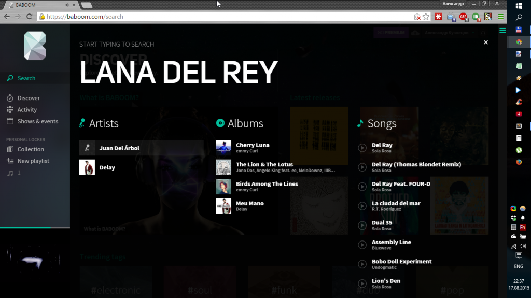Open artist Juan Del Árbol
531x298 pixels.
119,148
